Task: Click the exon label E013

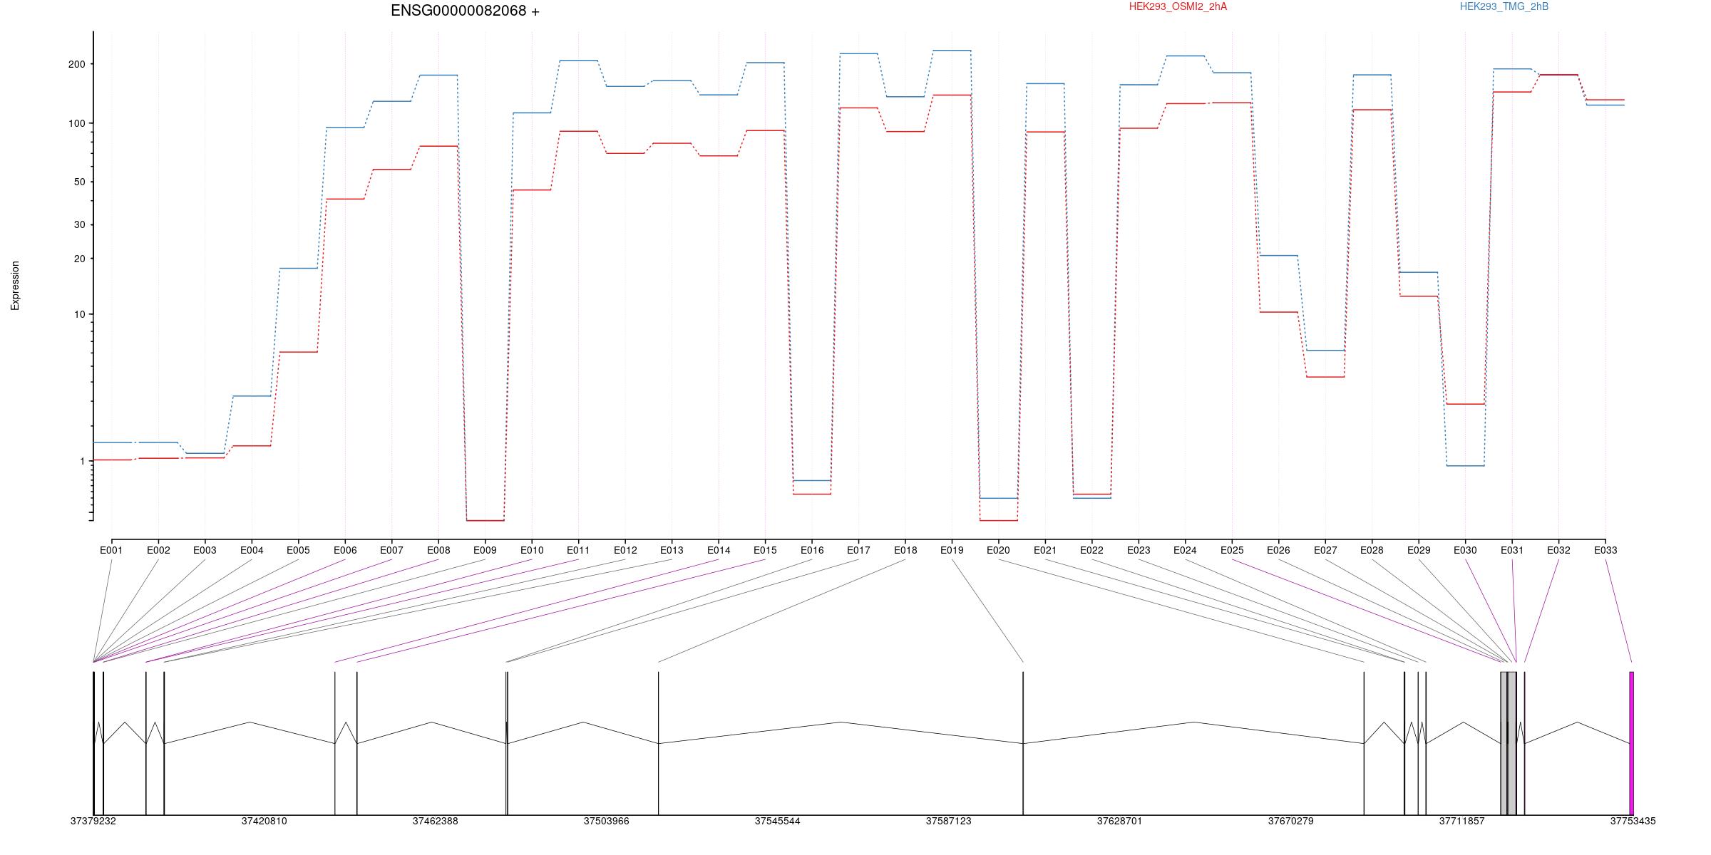Action: click(672, 550)
